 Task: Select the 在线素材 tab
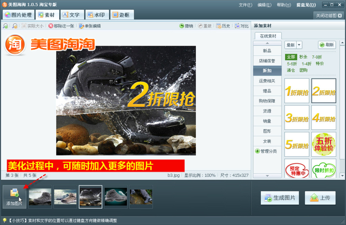(x=268, y=36)
